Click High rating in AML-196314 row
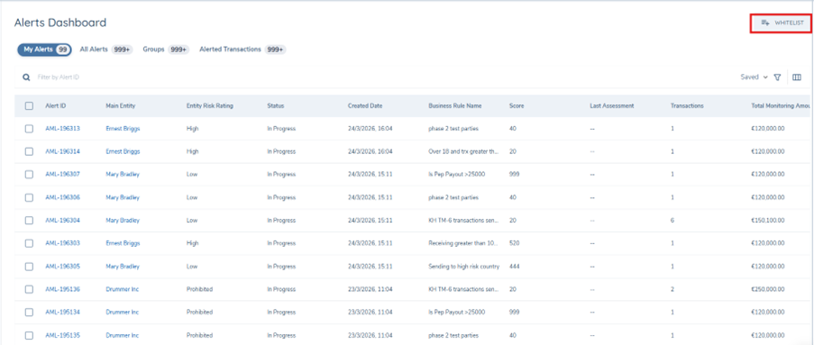Viewport: 814px width, 345px height. point(192,151)
